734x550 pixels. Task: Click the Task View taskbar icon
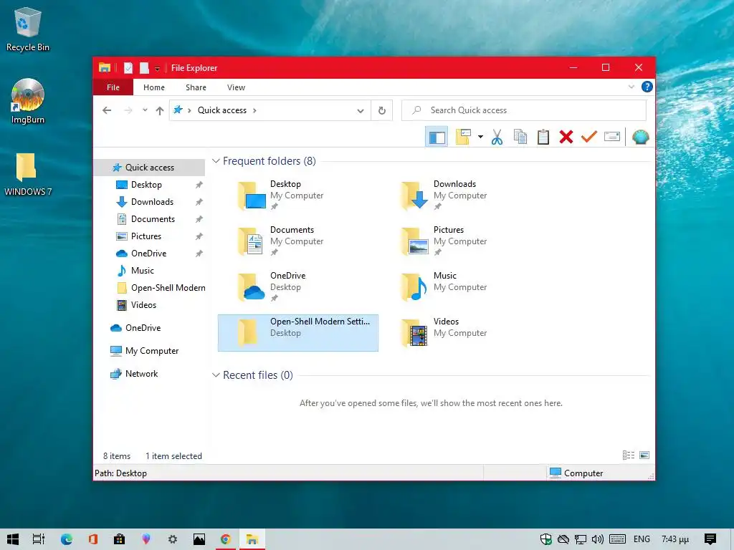pyautogui.click(x=39, y=539)
